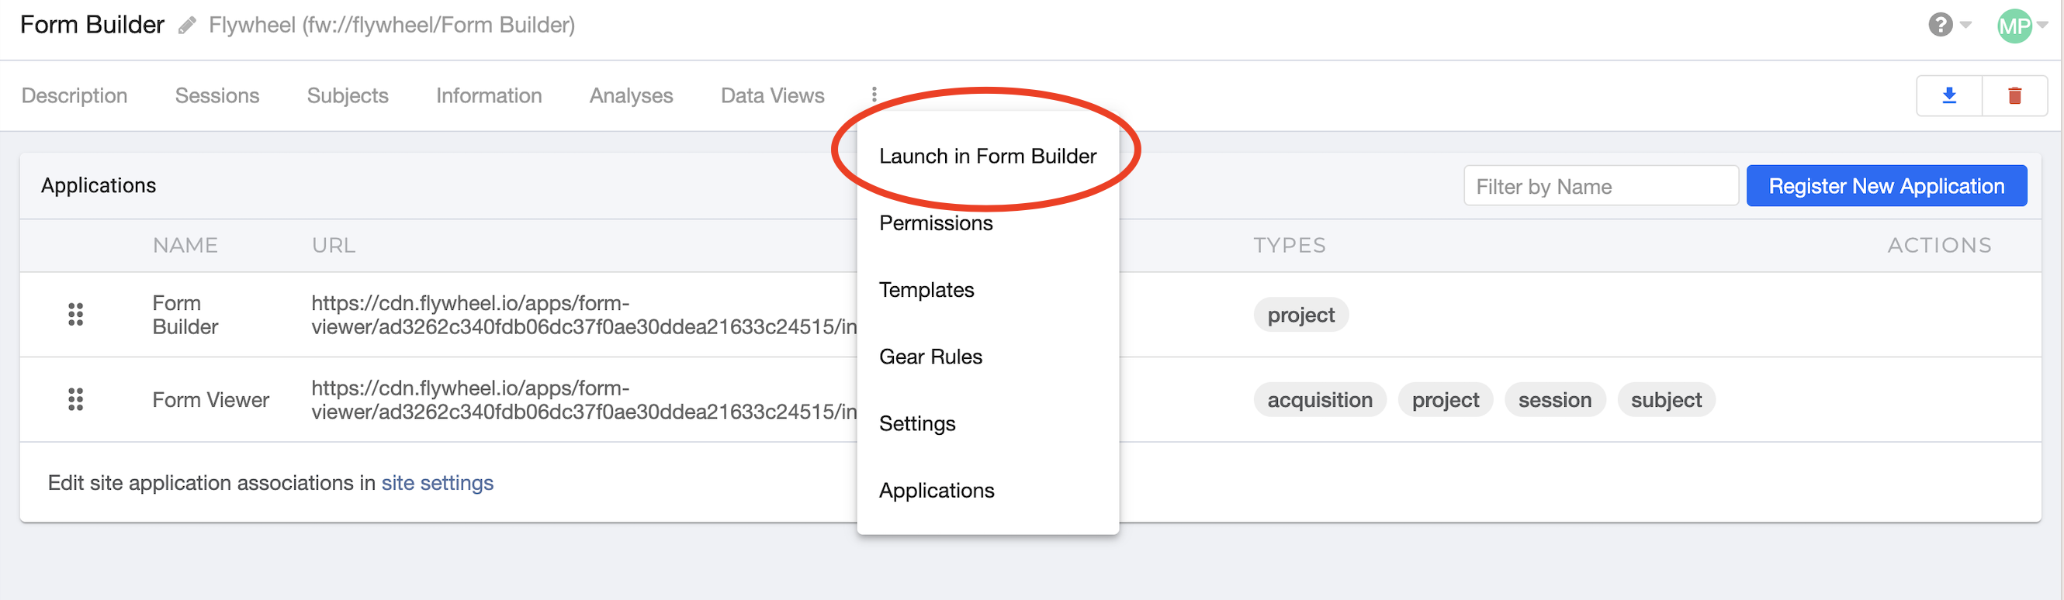2064x600 pixels.
Task: Expand the user avatar dropdown arrow
Action: pos(2042,25)
